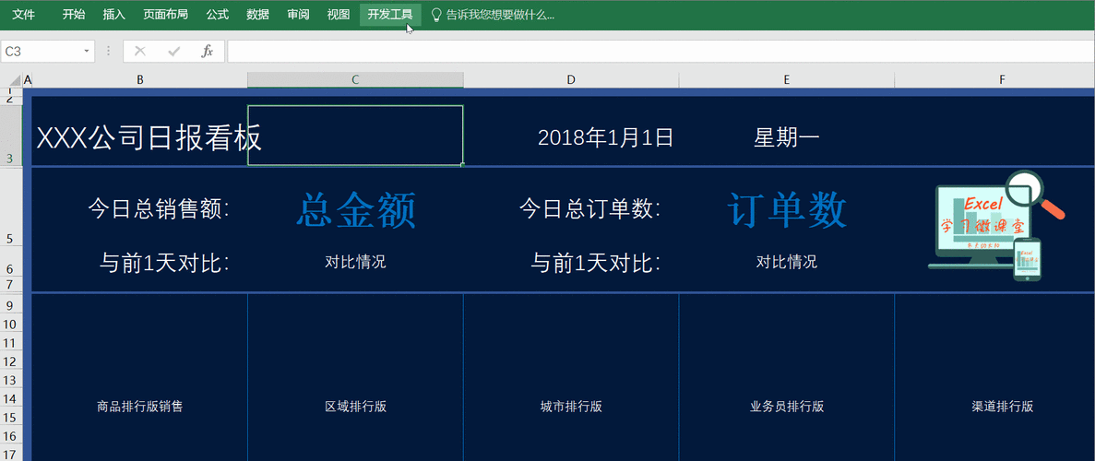The image size is (1095, 461).
Task: Open the 文件 File menu
Action: click(24, 15)
